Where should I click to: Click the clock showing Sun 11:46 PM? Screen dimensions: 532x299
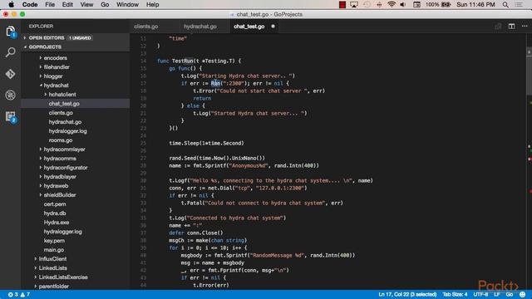(475, 5)
